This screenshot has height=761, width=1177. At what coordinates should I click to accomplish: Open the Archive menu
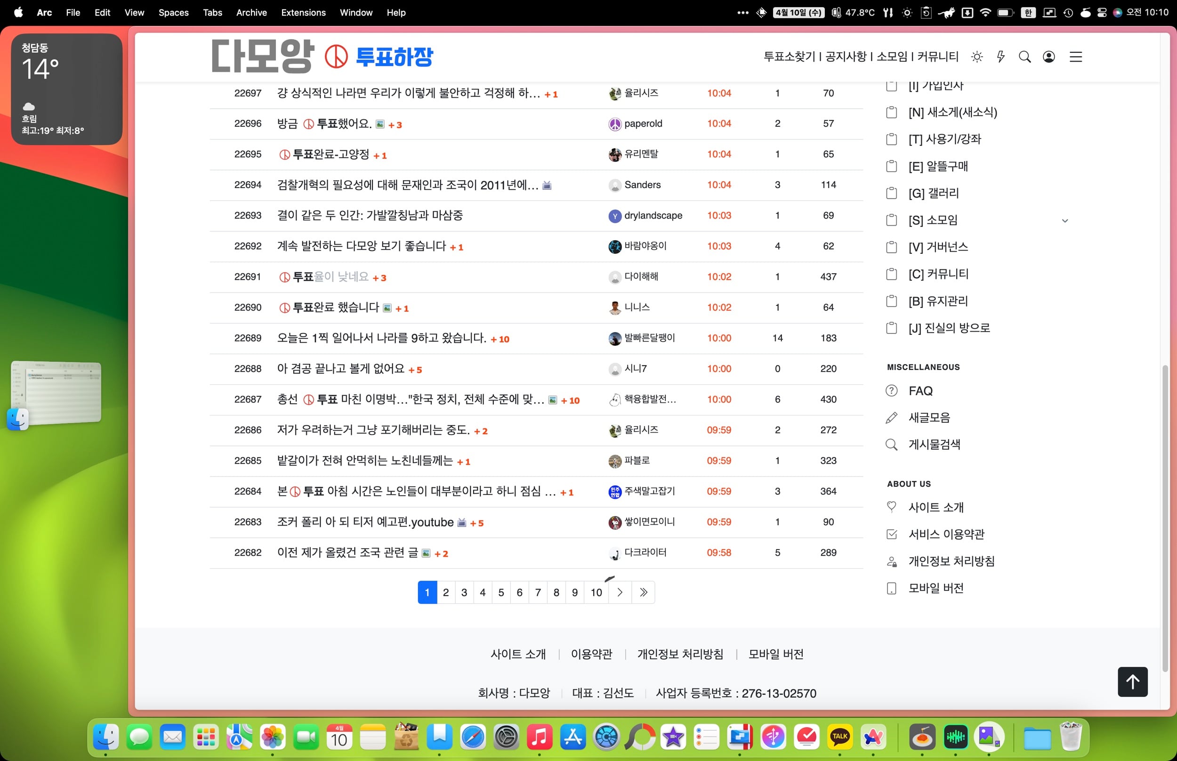251,12
